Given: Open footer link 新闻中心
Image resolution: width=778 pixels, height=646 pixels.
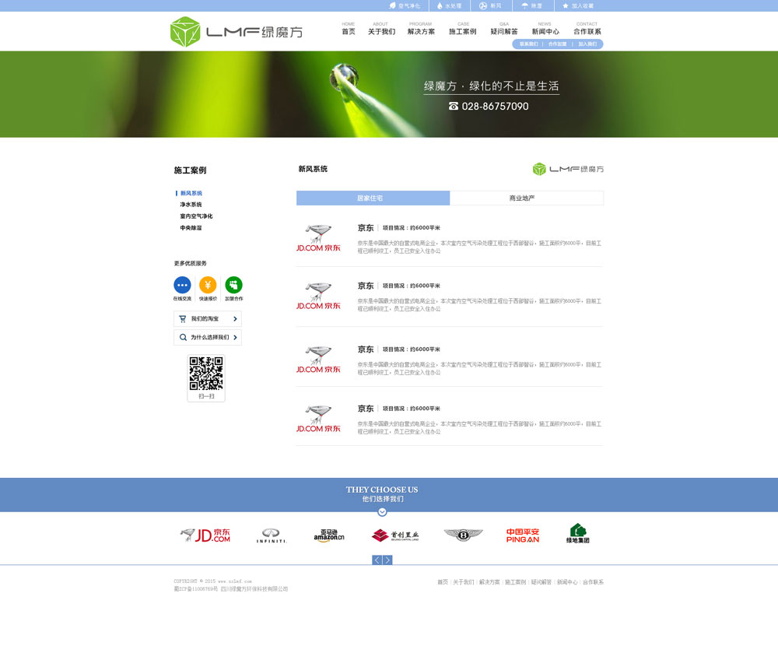Looking at the screenshot, I should [x=567, y=582].
